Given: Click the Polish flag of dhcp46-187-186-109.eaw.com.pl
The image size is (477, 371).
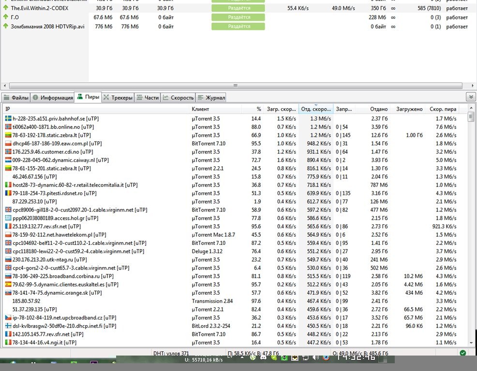Looking at the screenshot, I should (x=8, y=143).
